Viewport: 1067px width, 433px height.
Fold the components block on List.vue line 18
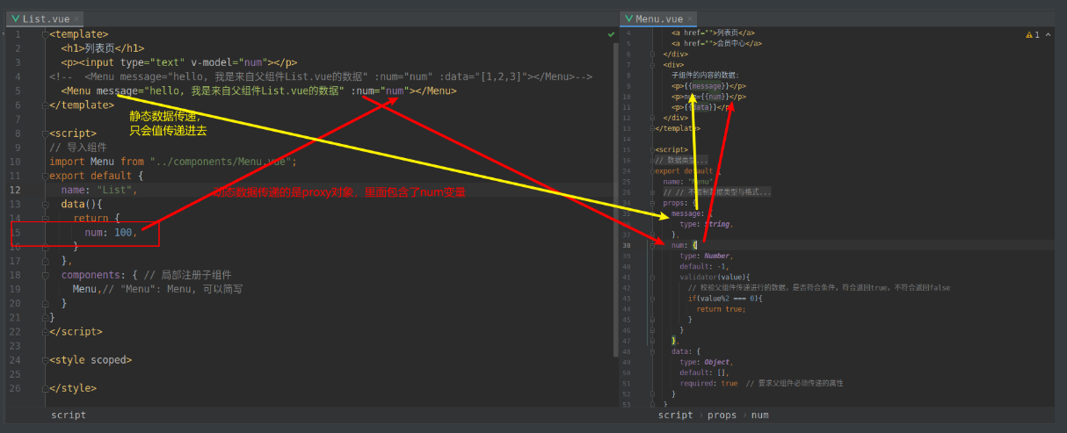click(x=44, y=275)
